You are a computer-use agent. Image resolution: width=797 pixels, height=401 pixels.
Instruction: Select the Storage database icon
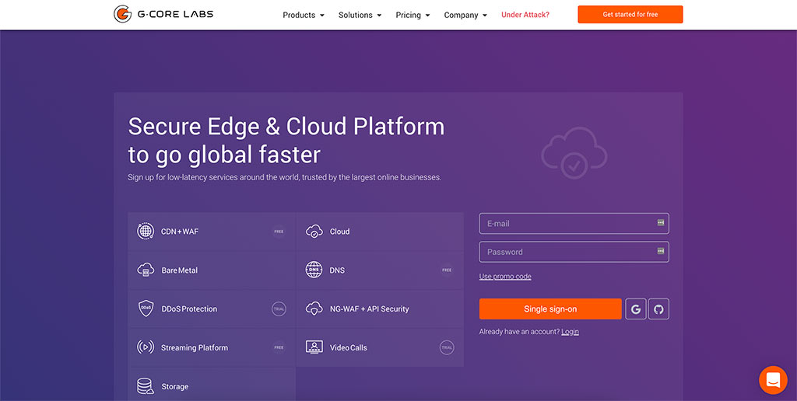146,386
